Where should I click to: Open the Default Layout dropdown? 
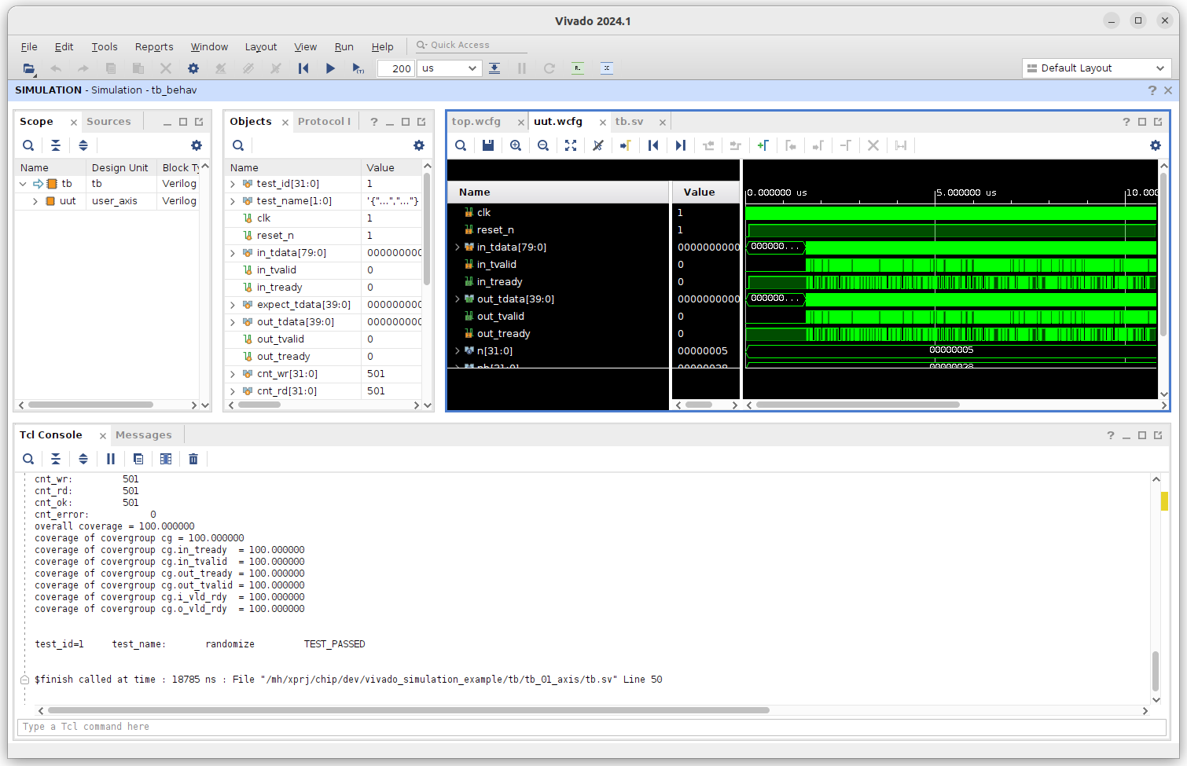pos(1098,68)
